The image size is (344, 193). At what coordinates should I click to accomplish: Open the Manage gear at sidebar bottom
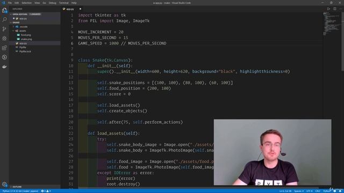pyautogui.click(x=4, y=184)
